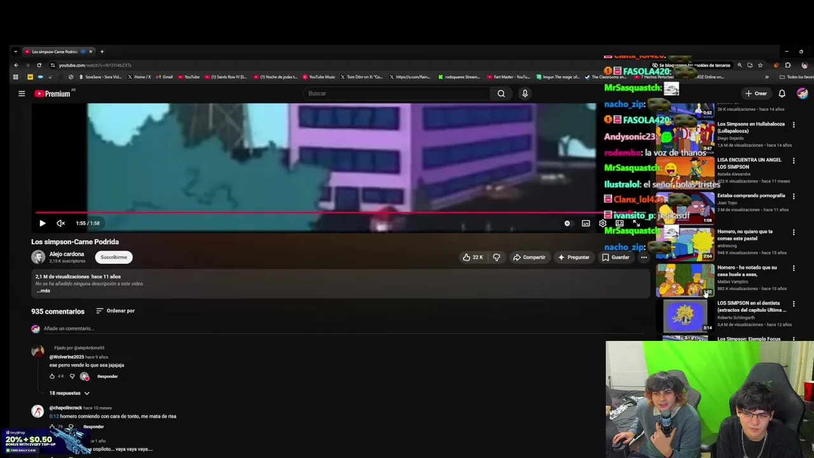
Task: Switch the player to theater mode
Action: click(619, 223)
